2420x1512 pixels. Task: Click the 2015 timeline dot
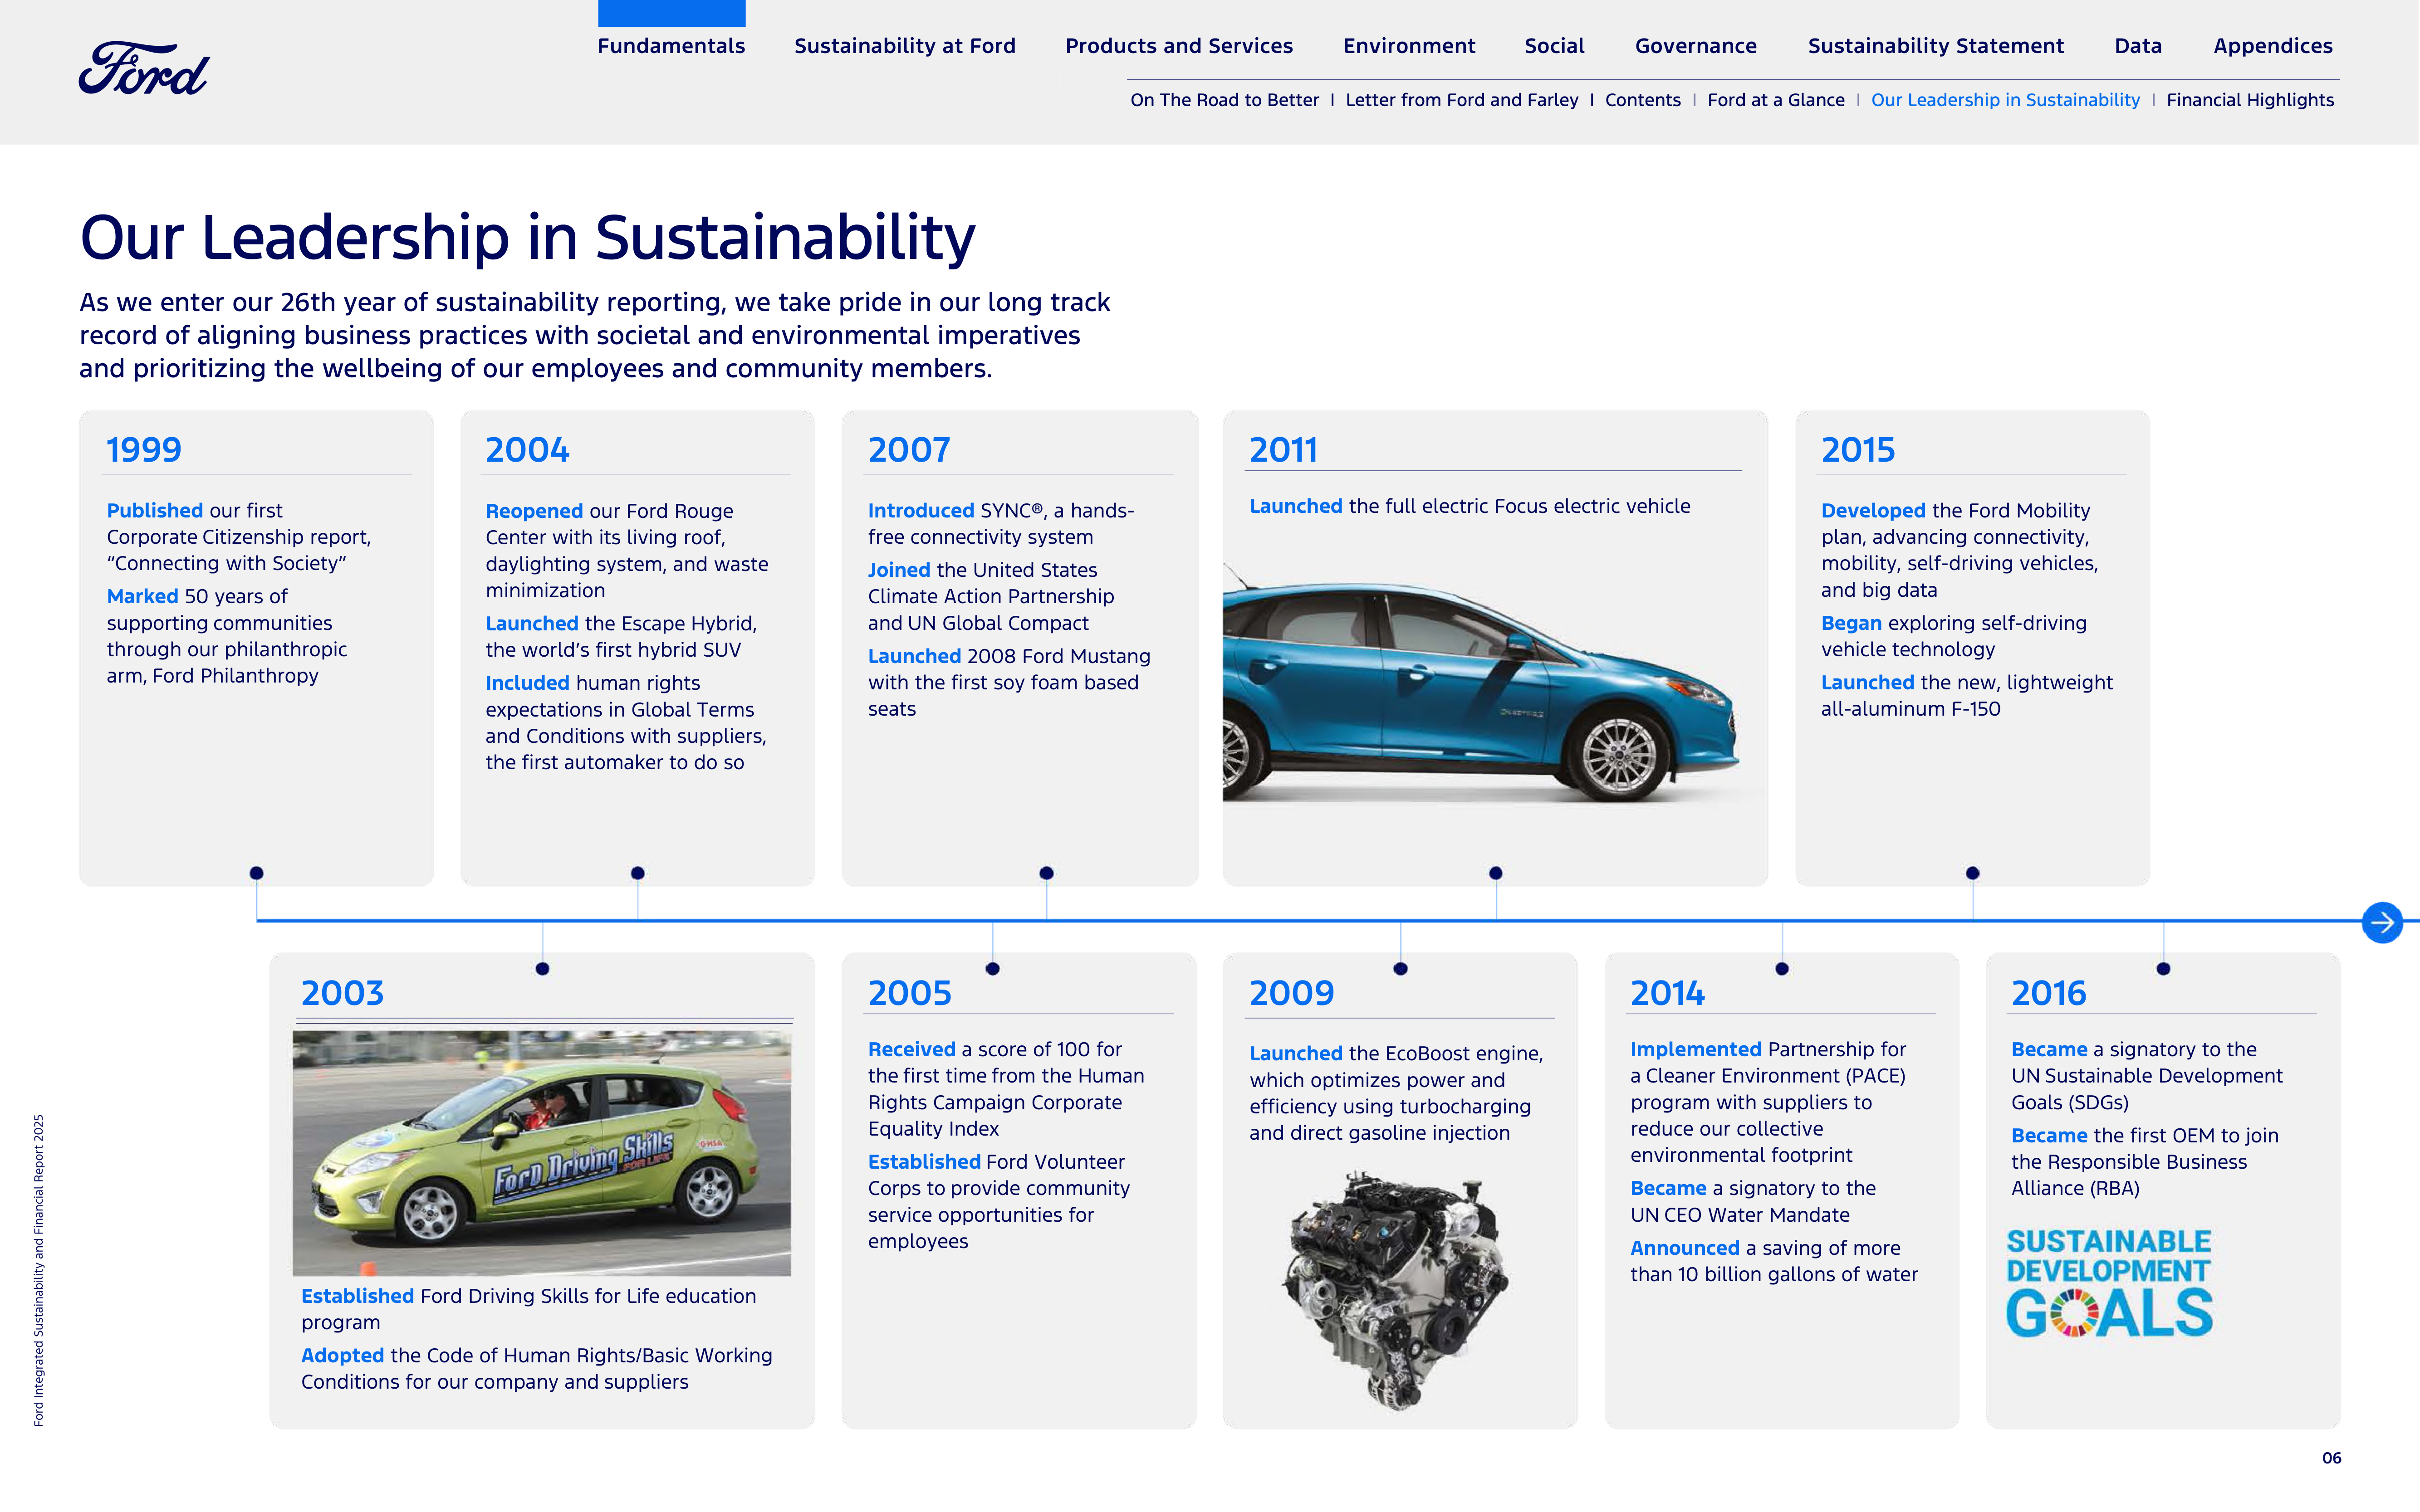pos(1972,873)
